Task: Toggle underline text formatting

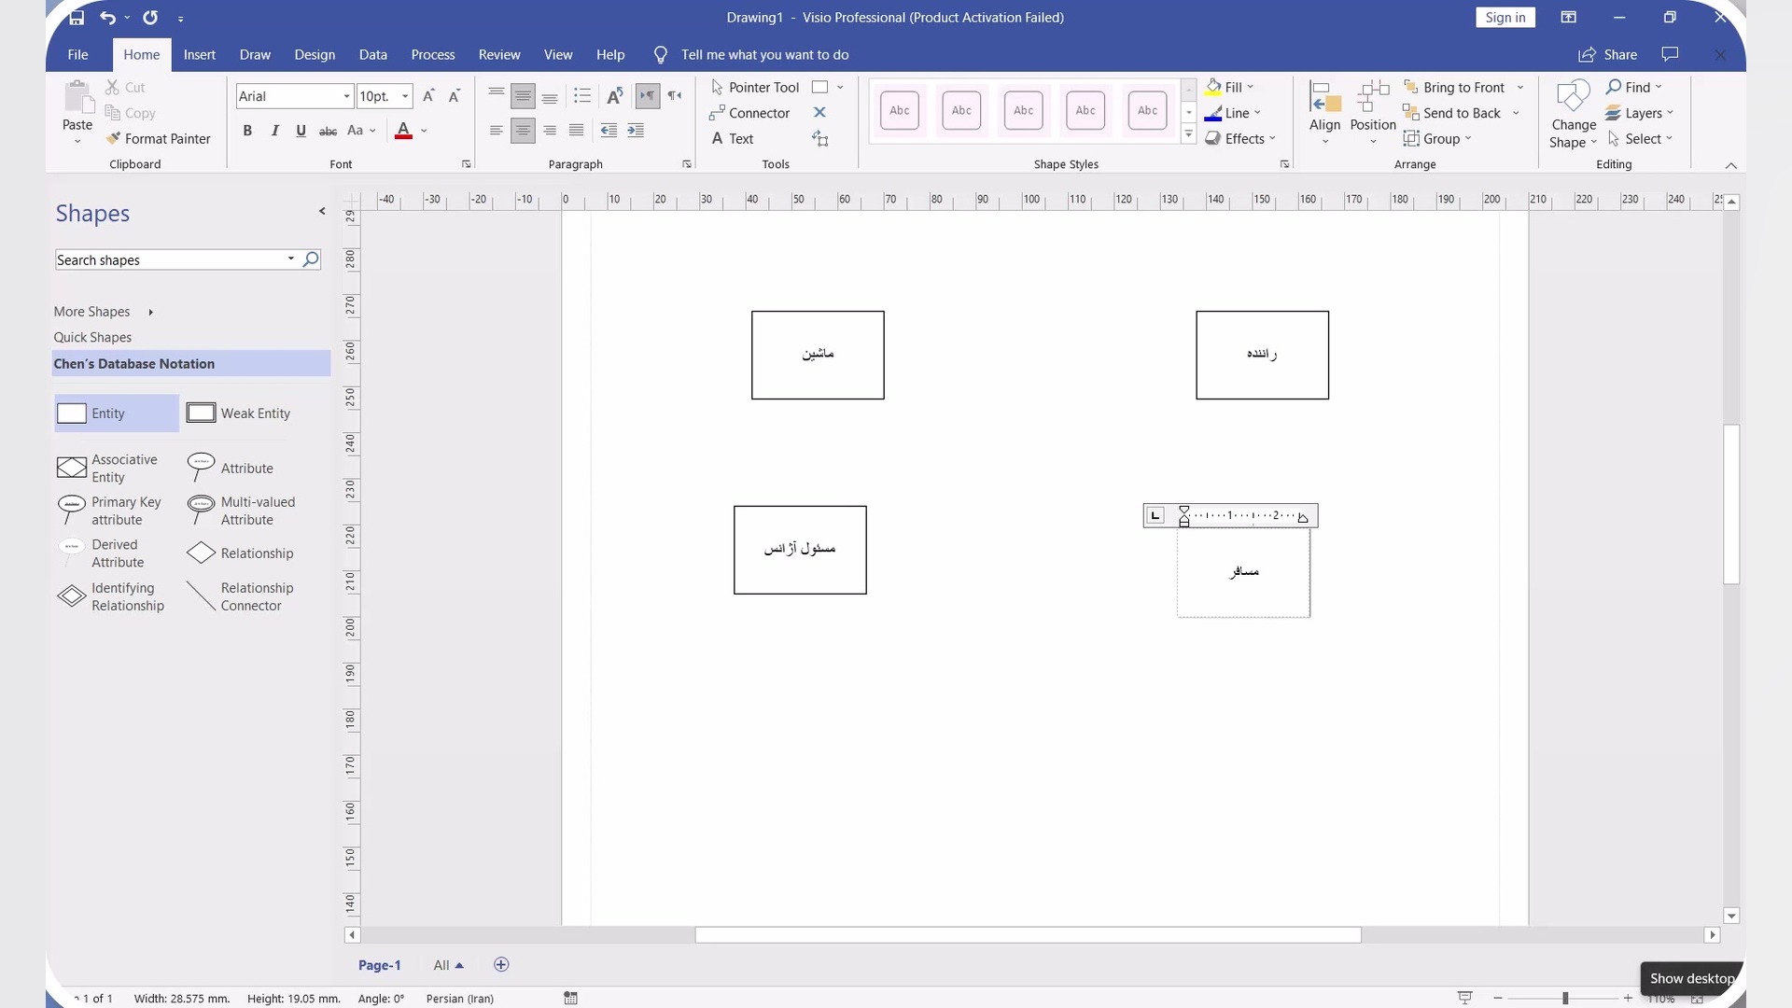Action: [x=301, y=131]
